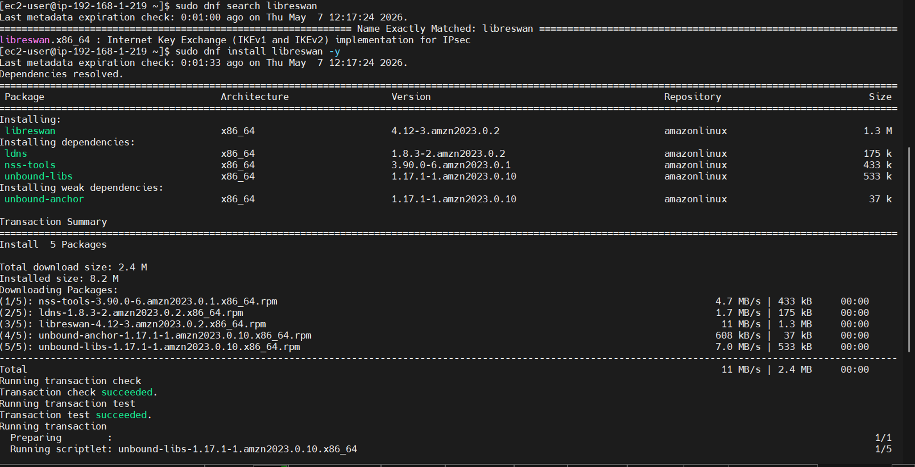Viewport: 915px width, 467px height.
Task: Click the 'Install 5 Packages' line
Action: click(x=53, y=244)
